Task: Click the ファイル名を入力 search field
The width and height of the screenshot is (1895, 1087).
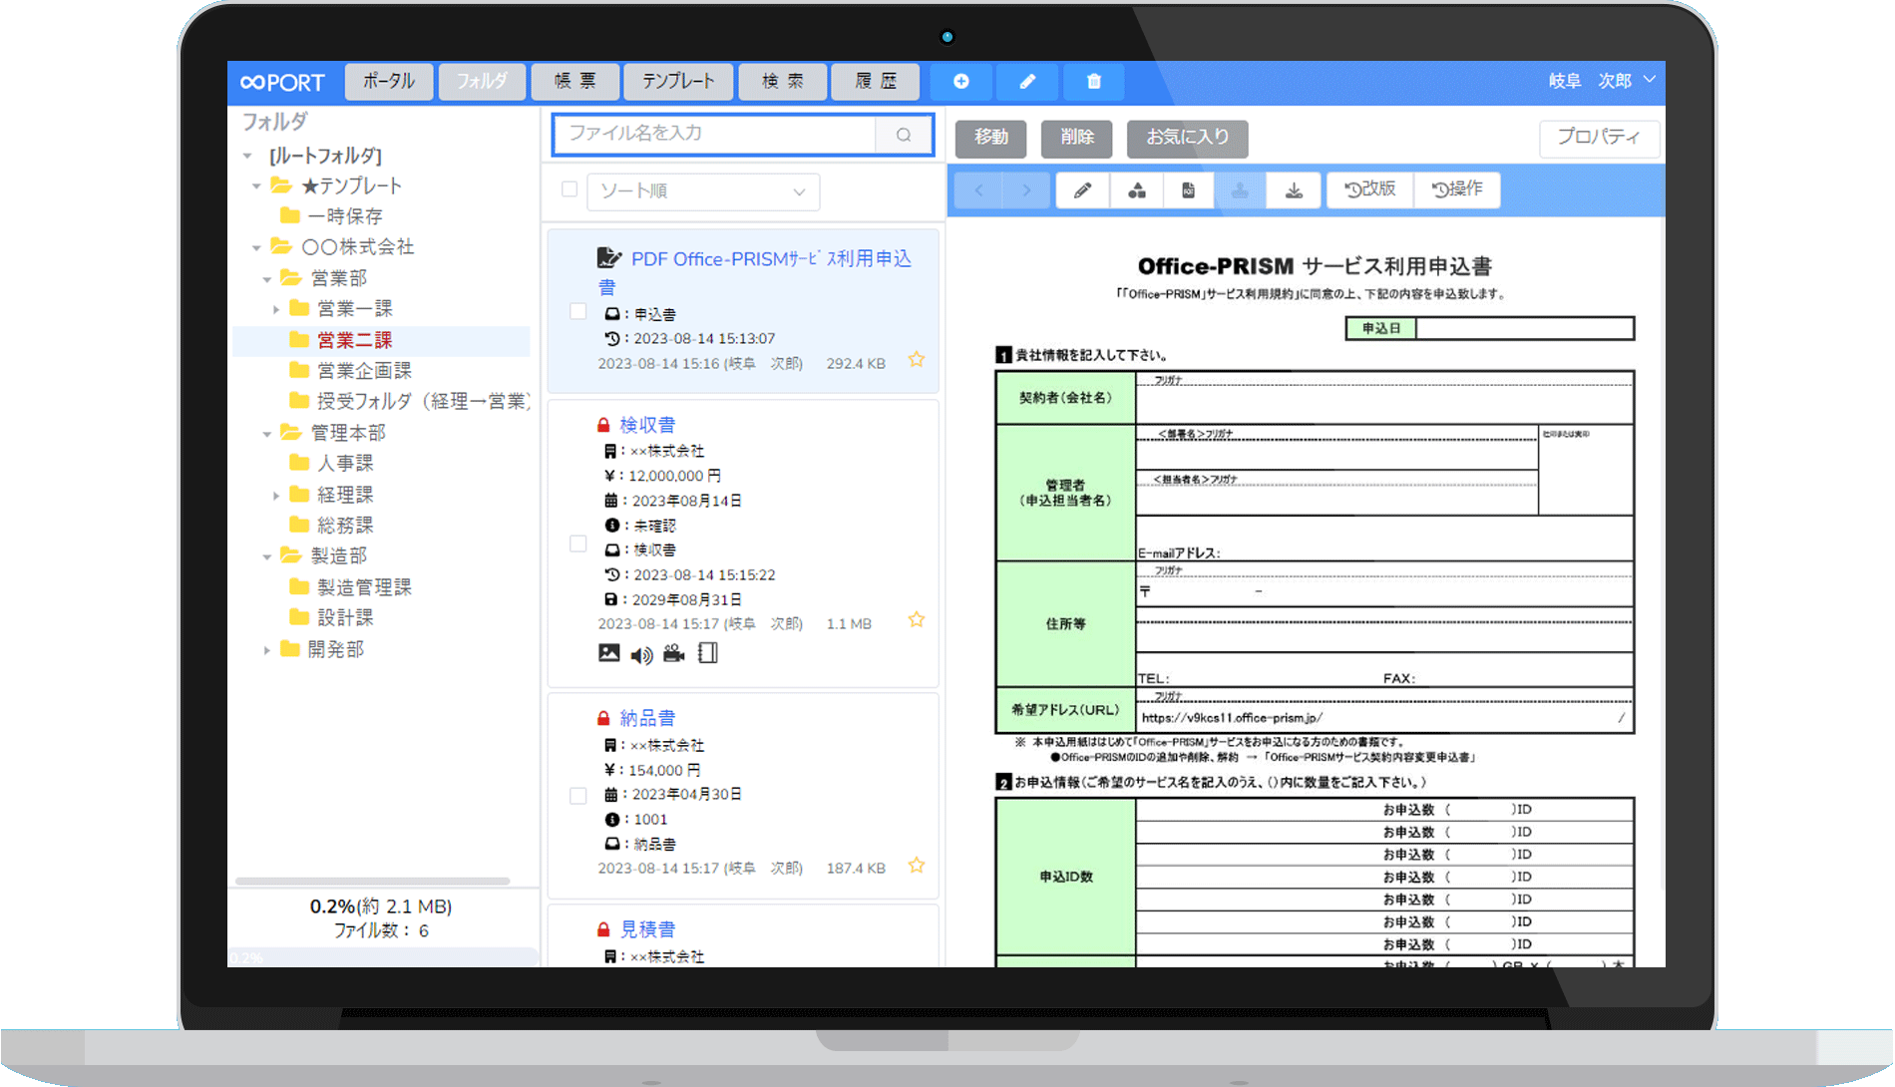Action: coord(714,135)
